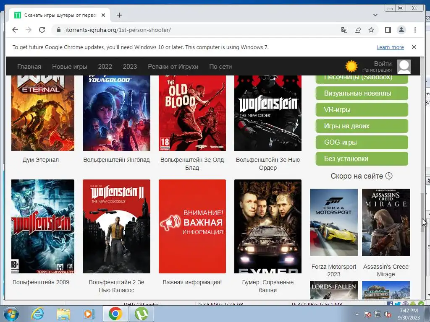Open the 2023 menu item
This screenshot has width=430, height=322.
[x=130, y=67]
